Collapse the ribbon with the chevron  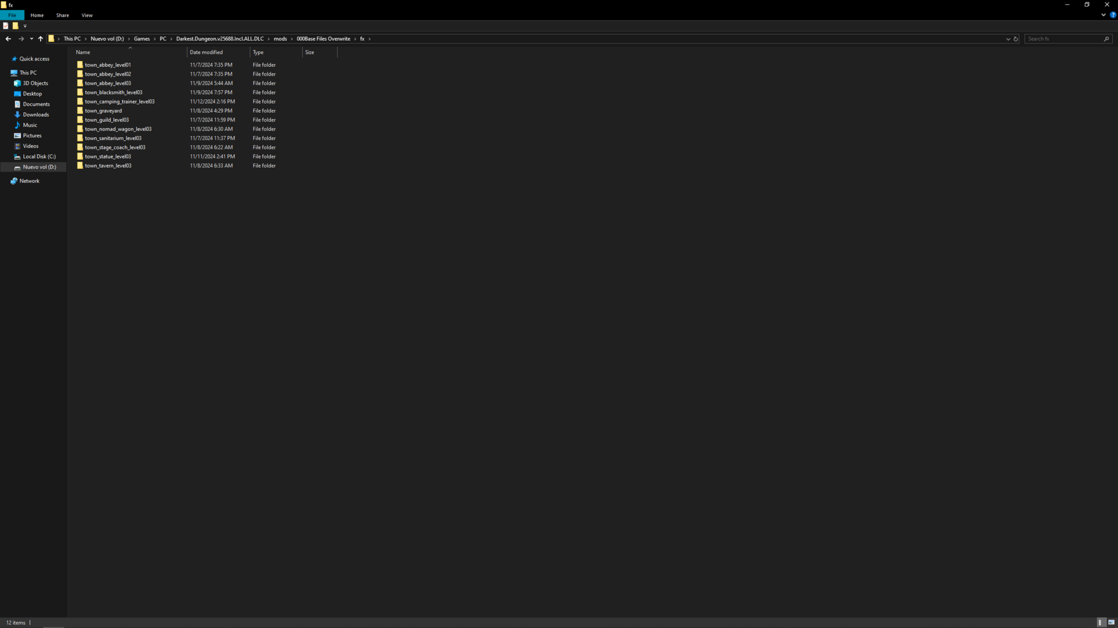coord(1103,15)
